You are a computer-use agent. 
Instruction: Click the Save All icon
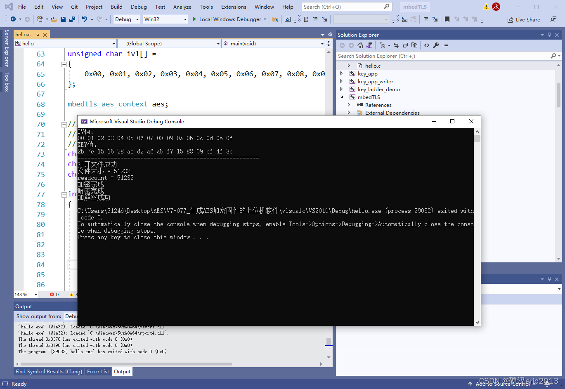pos(71,19)
